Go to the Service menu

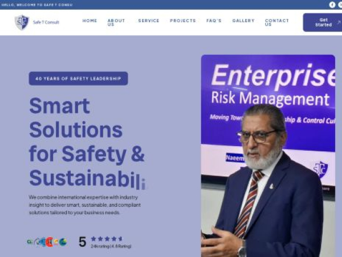tap(149, 21)
